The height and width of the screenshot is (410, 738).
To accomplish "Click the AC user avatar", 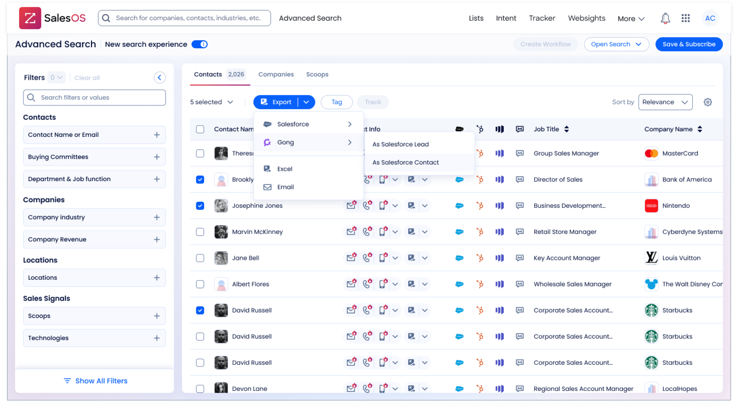I will [x=710, y=18].
